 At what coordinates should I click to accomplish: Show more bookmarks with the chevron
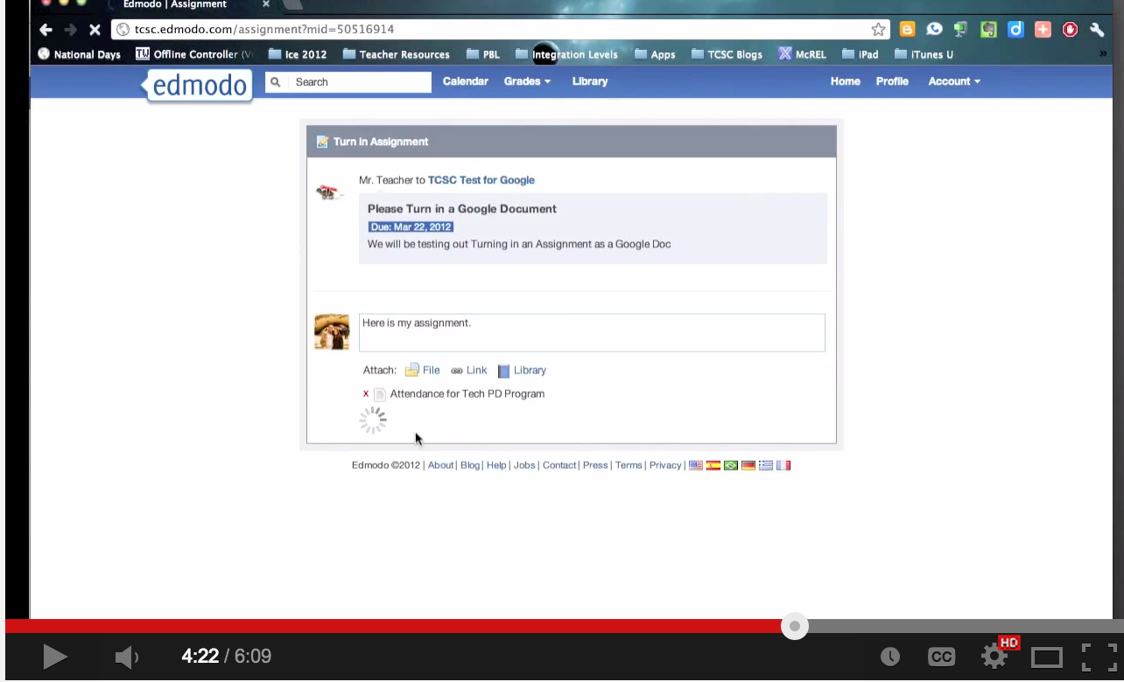(x=1102, y=54)
